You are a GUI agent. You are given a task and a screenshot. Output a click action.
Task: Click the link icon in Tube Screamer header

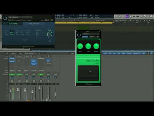[x=98, y=37]
